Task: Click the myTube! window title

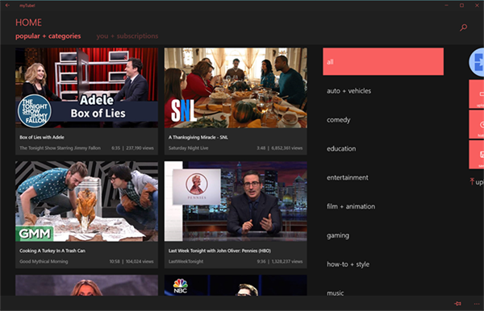Action: tap(27, 6)
